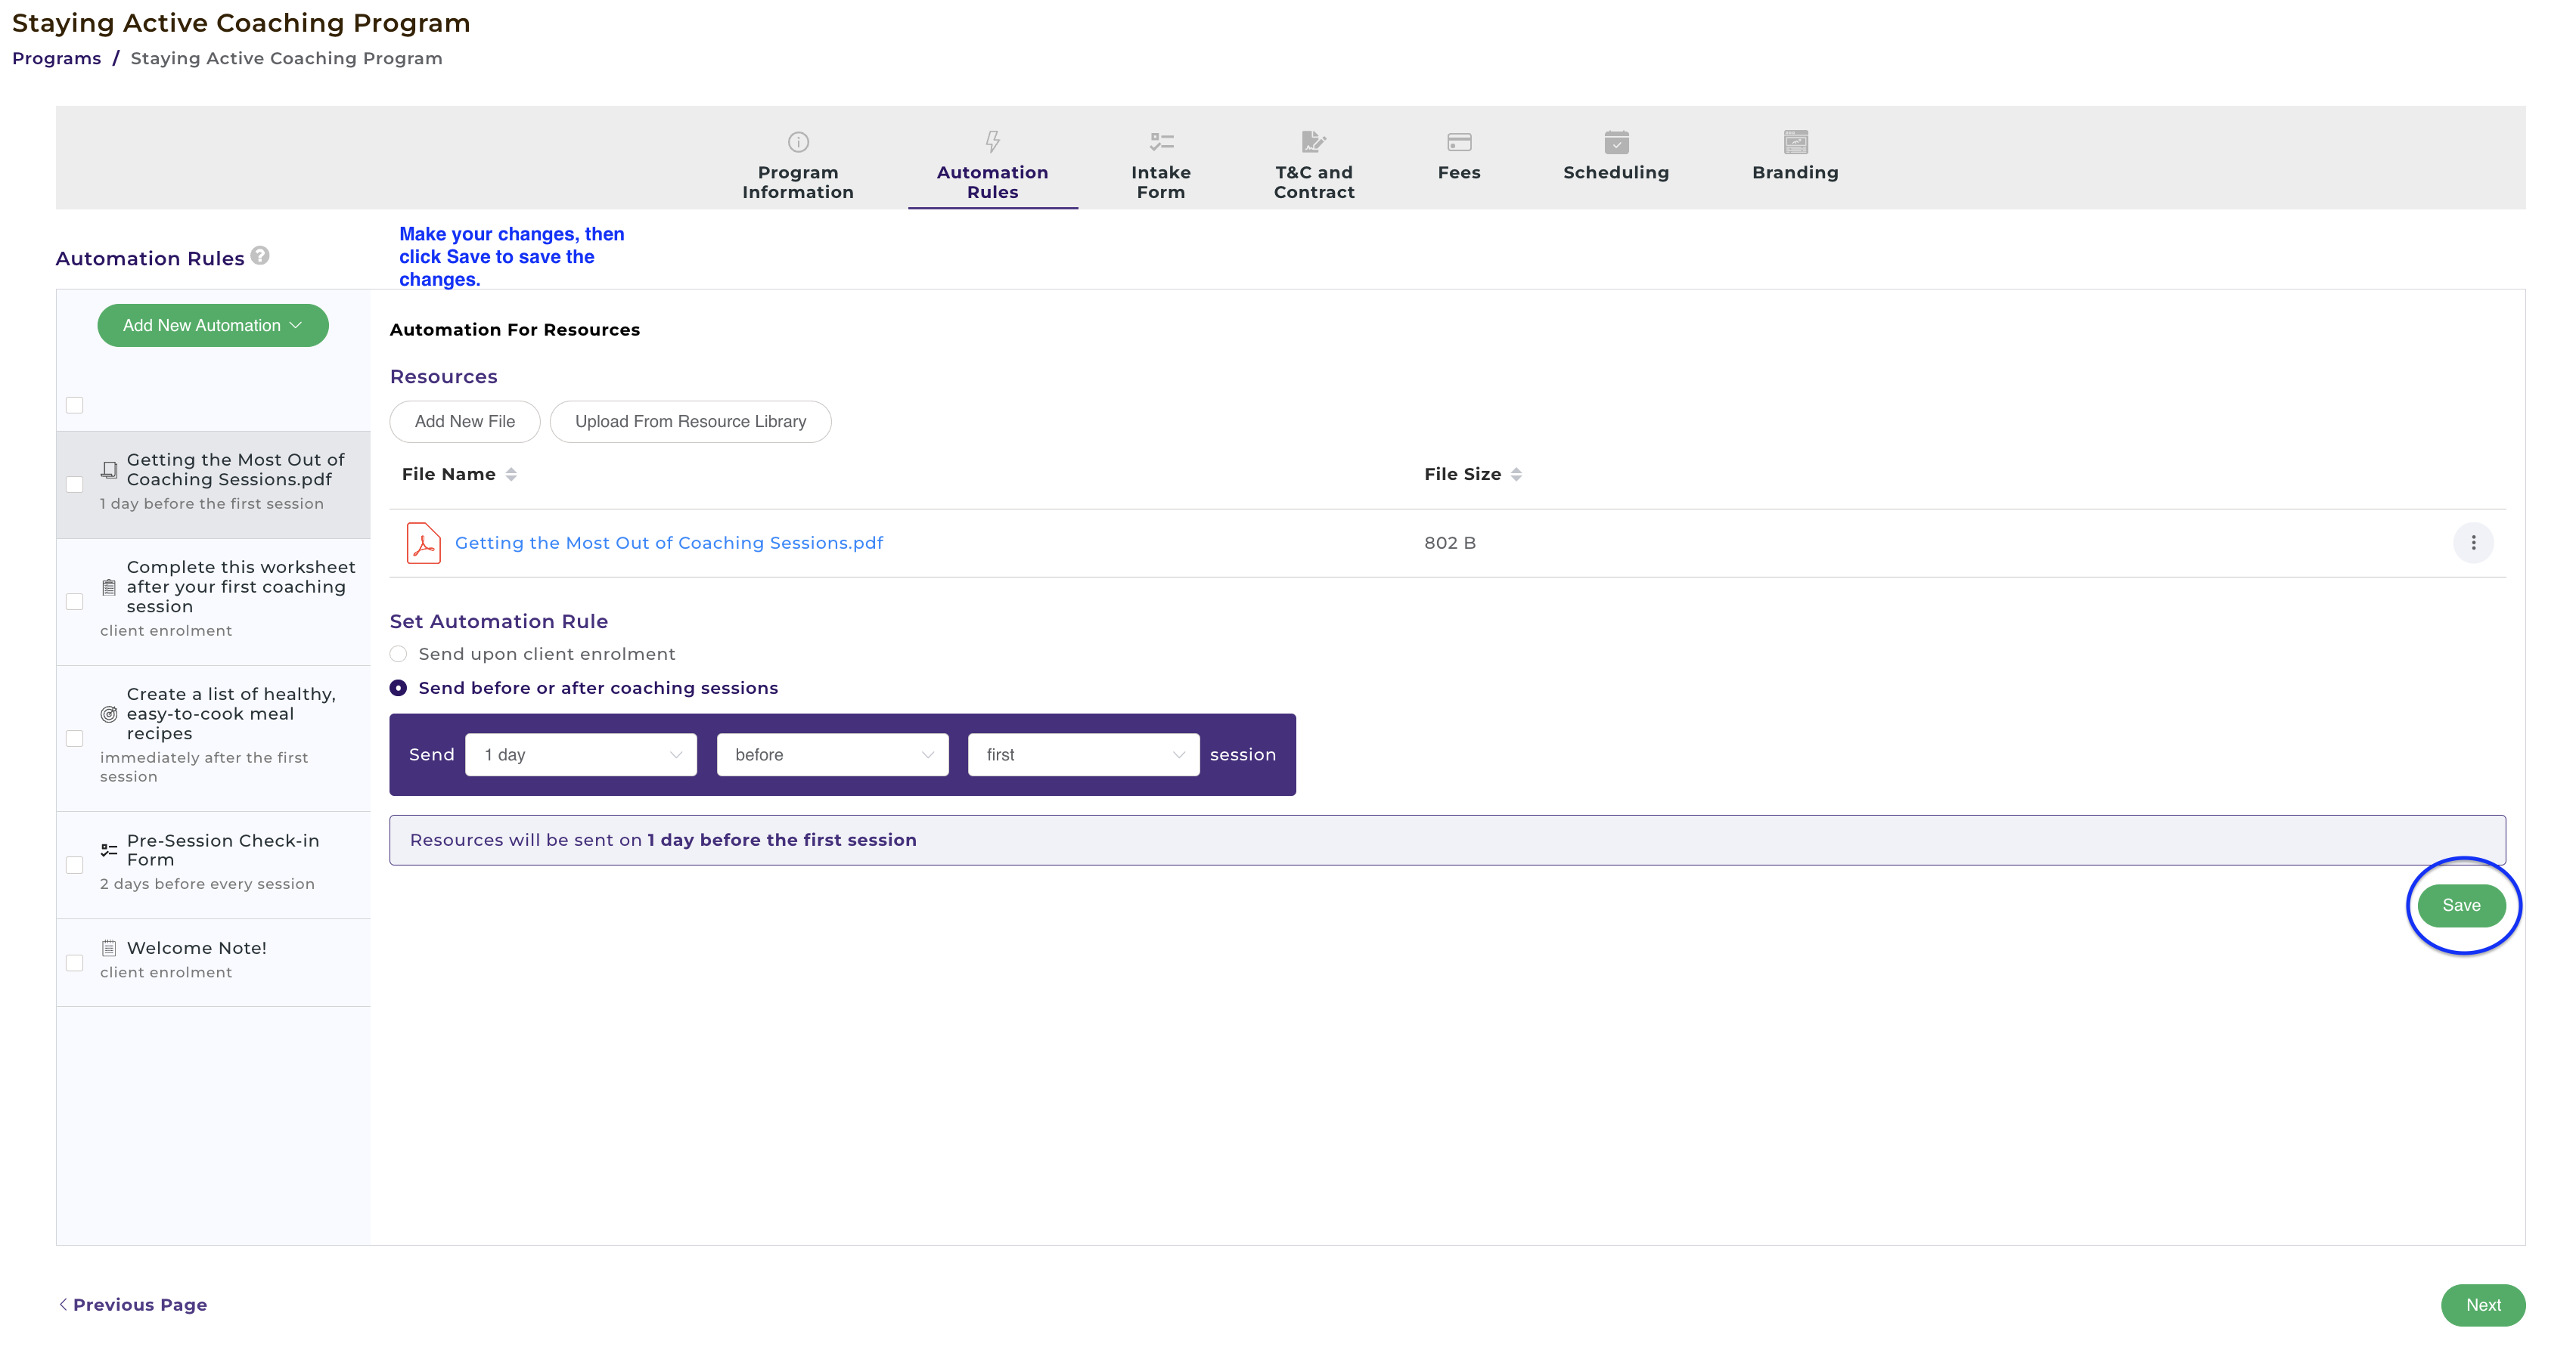The image size is (2576, 1347).
Task: Open the Add New Automation dropdown
Action: (213, 326)
